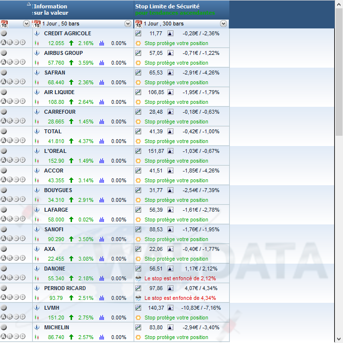Open the CREDIT AGRICOLE stock name
This screenshot has width=343, height=343.
[68, 33]
